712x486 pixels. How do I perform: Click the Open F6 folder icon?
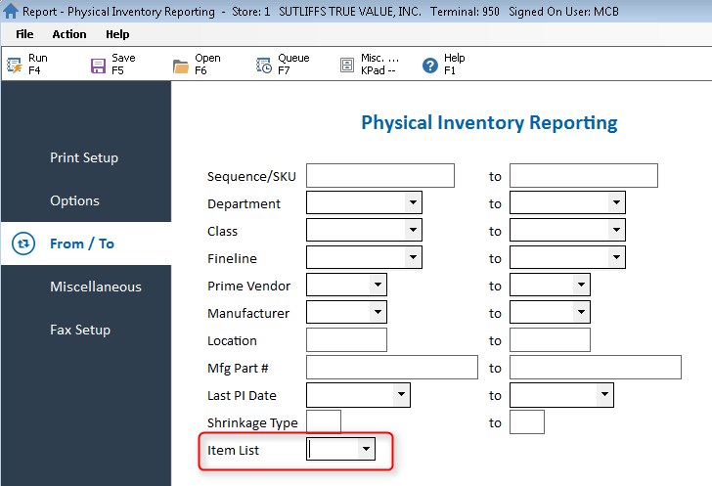(181, 66)
